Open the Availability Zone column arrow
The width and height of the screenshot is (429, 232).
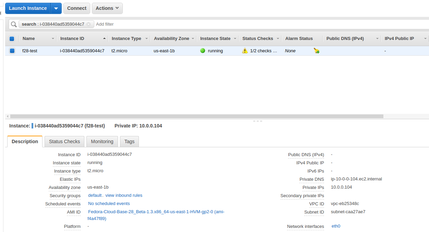click(193, 39)
